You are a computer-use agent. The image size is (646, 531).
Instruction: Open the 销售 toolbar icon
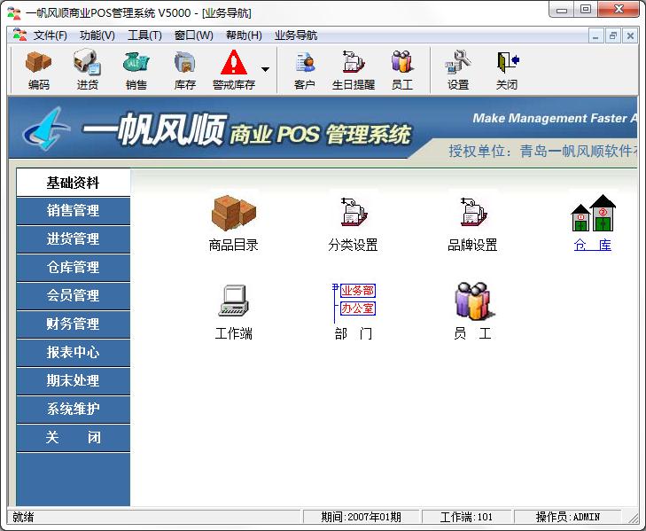(136, 70)
